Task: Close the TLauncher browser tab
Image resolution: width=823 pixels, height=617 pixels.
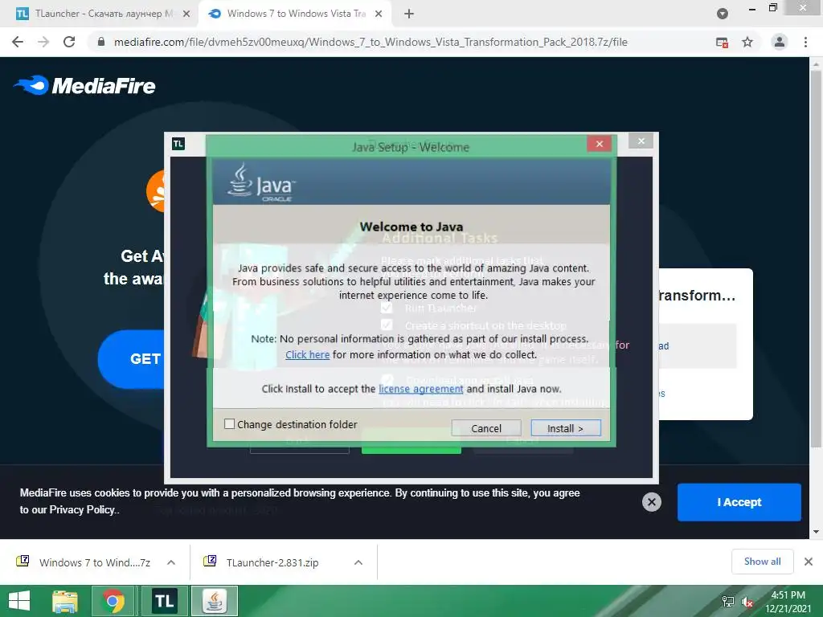Action: (186, 14)
